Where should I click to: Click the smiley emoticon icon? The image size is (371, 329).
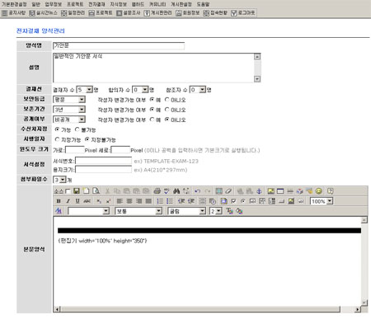[319, 191]
